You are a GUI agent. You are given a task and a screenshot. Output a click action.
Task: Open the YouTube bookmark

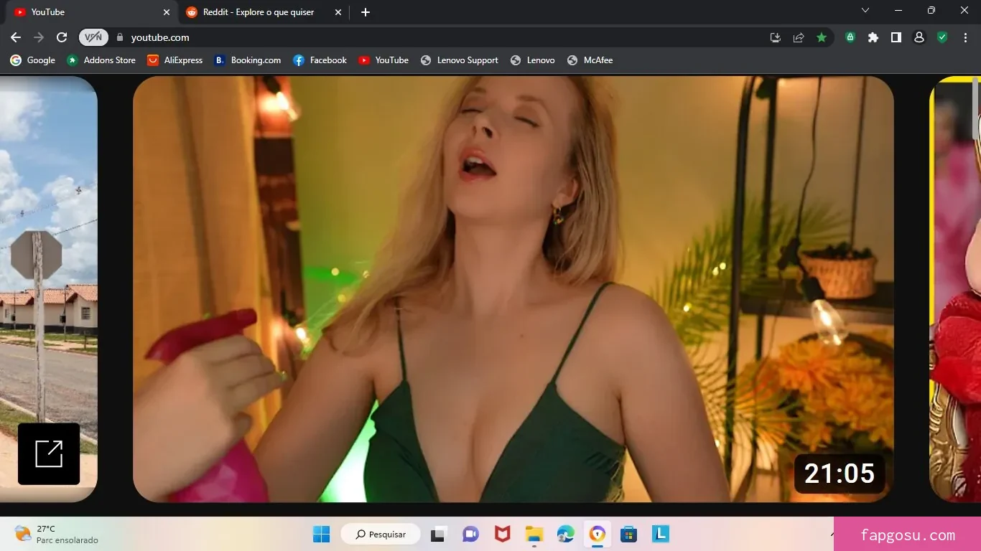pyautogui.click(x=383, y=60)
